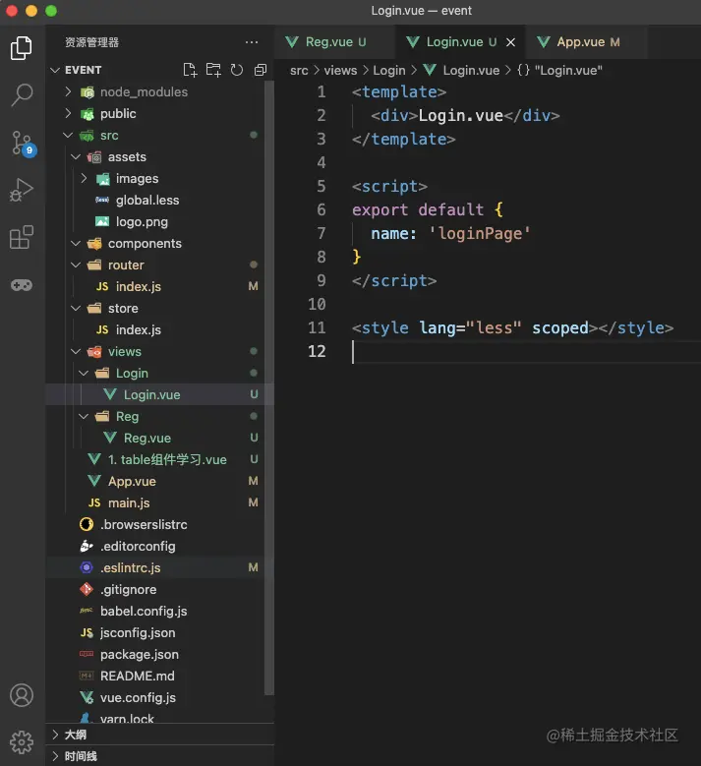Open Run and Debug view
The image size is (701, 766).
tap(22, 190)
